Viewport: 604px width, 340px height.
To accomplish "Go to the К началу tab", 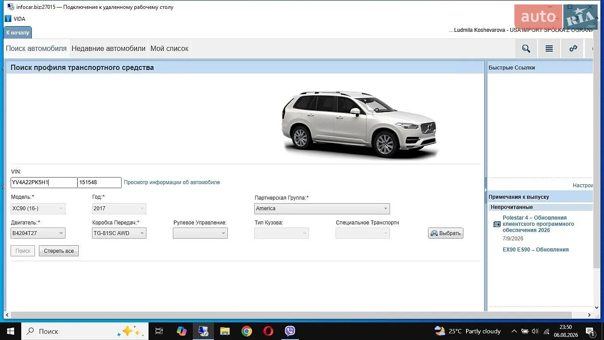I will pyautogui.click(x=18, y=32).
